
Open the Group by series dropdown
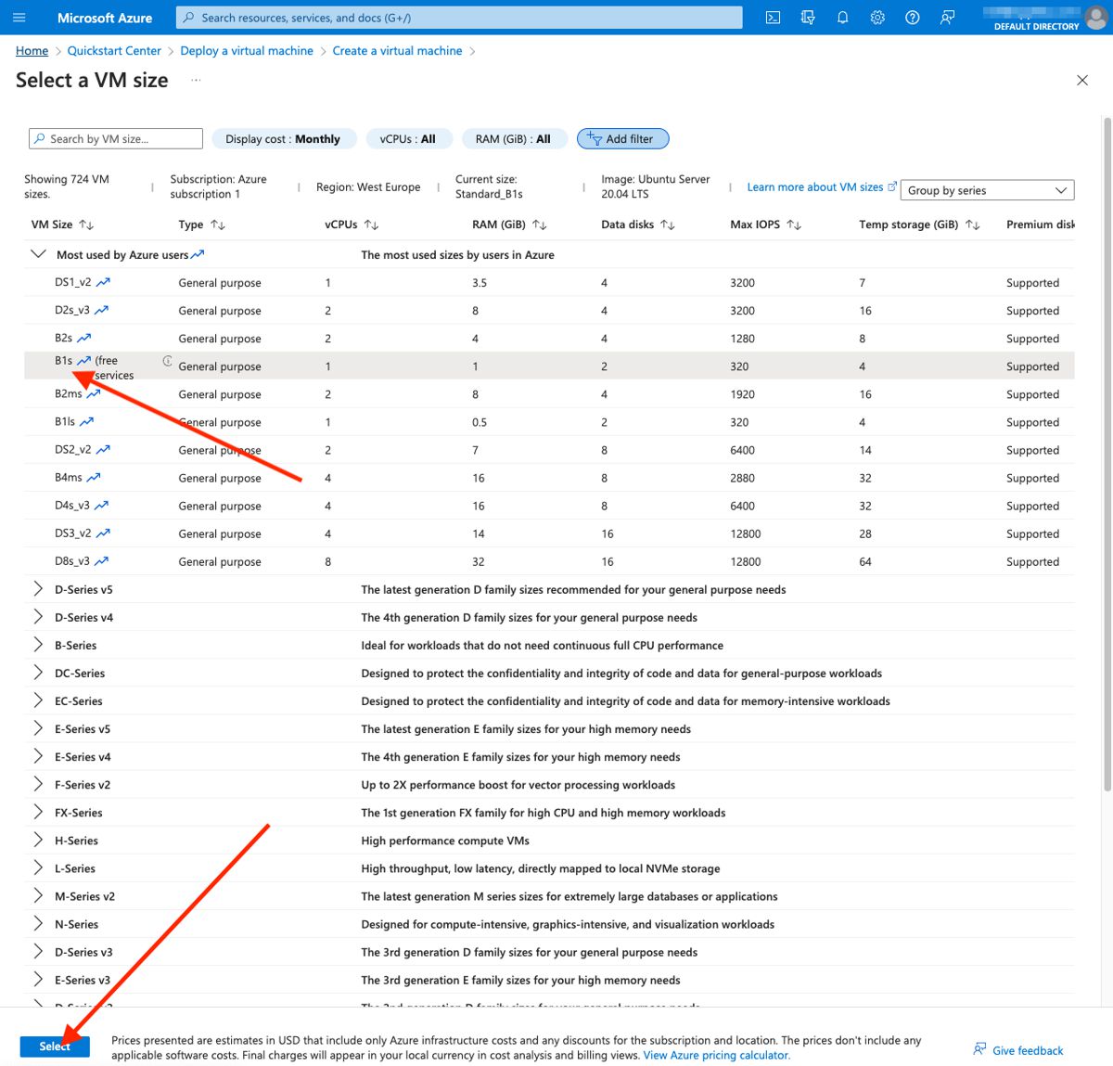click(x=987, y=190)
